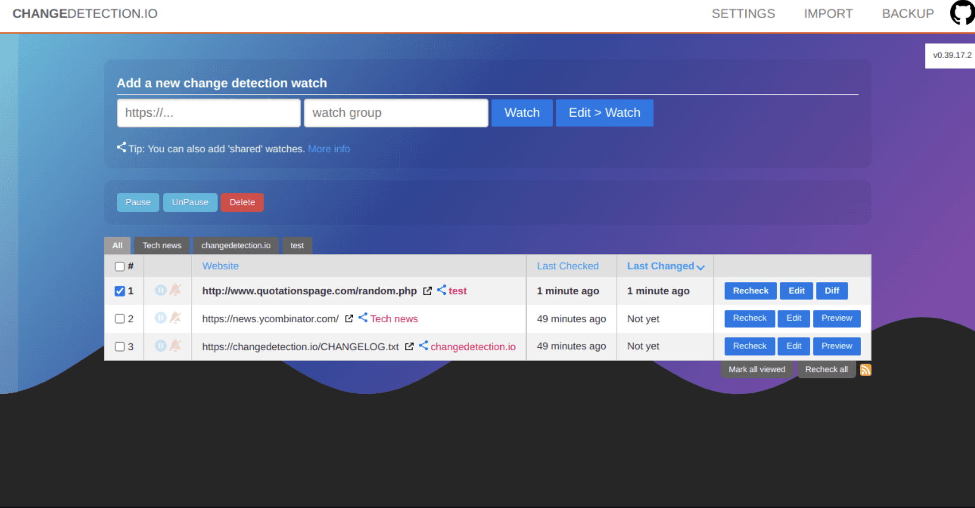The width and height of the screenshot is (975, 508).
Task: Edit the news.ycombinator.com watch
Action: [x=793, y=318]
